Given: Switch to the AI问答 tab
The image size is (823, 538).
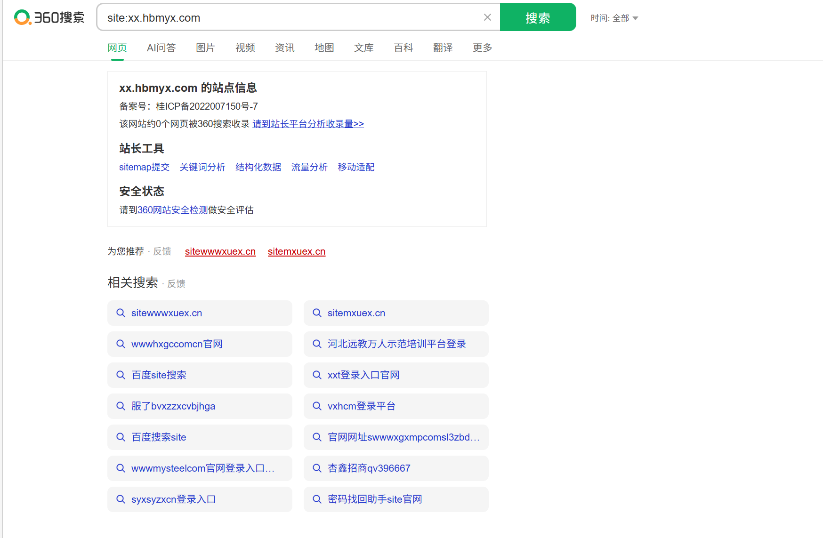Looking at the screenshot, I should [161, 48].
